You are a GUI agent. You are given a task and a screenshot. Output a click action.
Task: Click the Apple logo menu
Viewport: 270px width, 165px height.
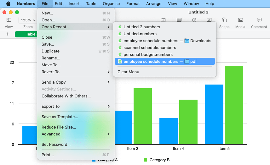tap(8, 4)
